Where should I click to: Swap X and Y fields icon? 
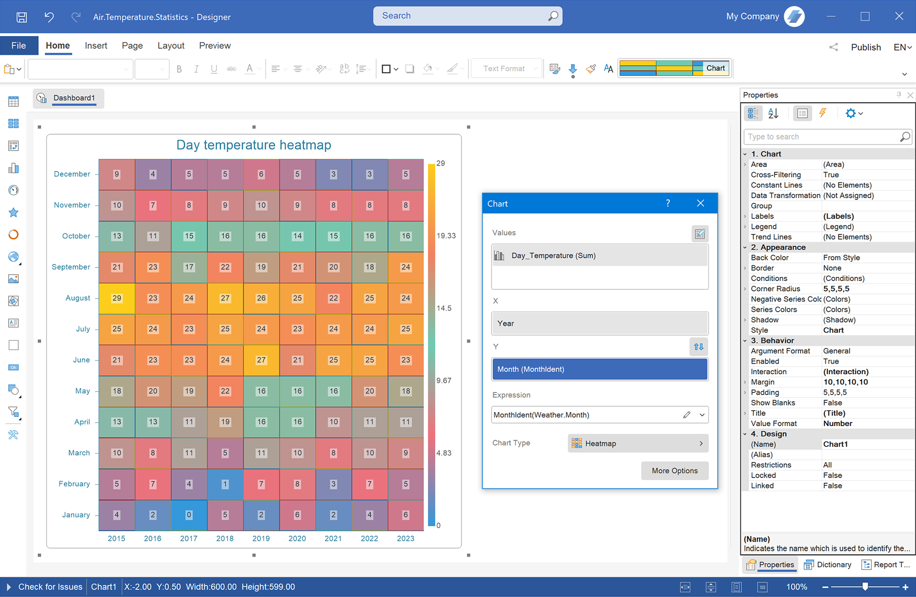click(699, 347)
